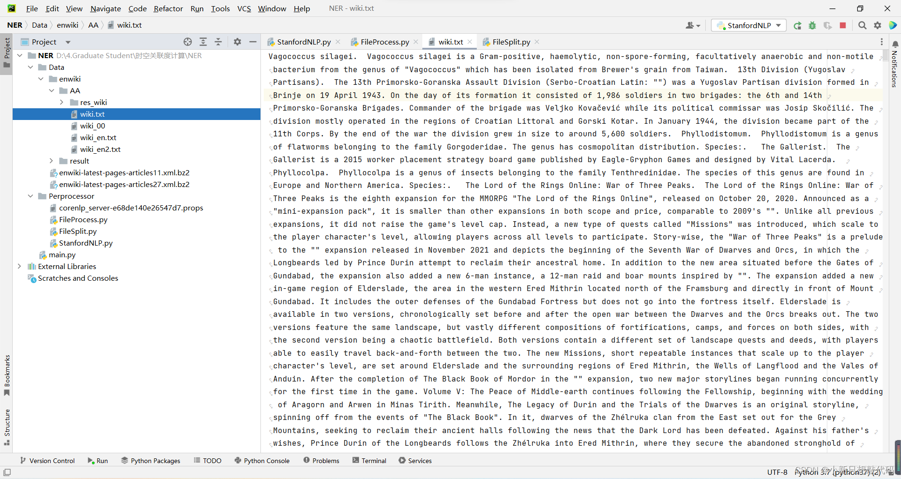Viewport: 901px width, 479px height.
Task: Open the user account icon dropdown
Action: 693,26
